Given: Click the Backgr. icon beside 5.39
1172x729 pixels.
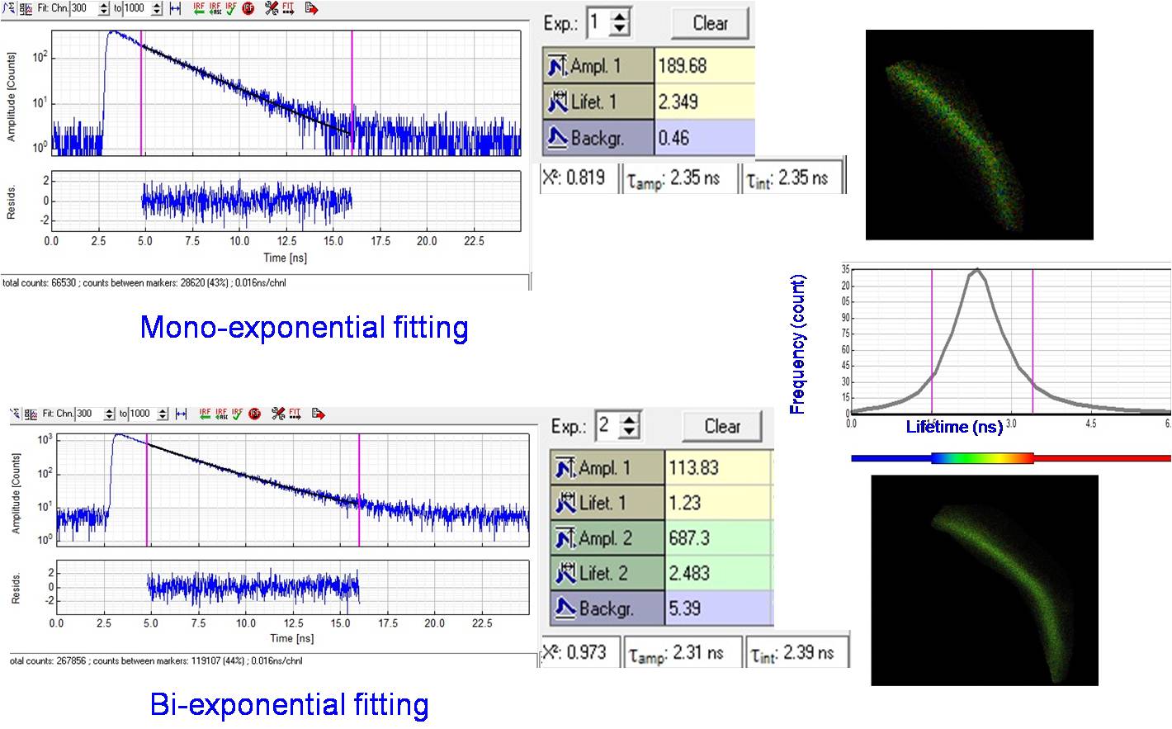Looking at the screenshot, I should point(565,608).
